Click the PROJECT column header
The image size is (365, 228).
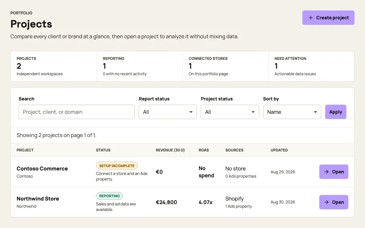(25, 150)
